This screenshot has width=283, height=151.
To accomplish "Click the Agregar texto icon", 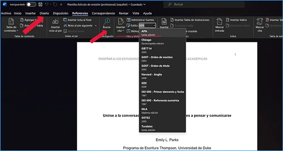I will [x=22, y=20].
